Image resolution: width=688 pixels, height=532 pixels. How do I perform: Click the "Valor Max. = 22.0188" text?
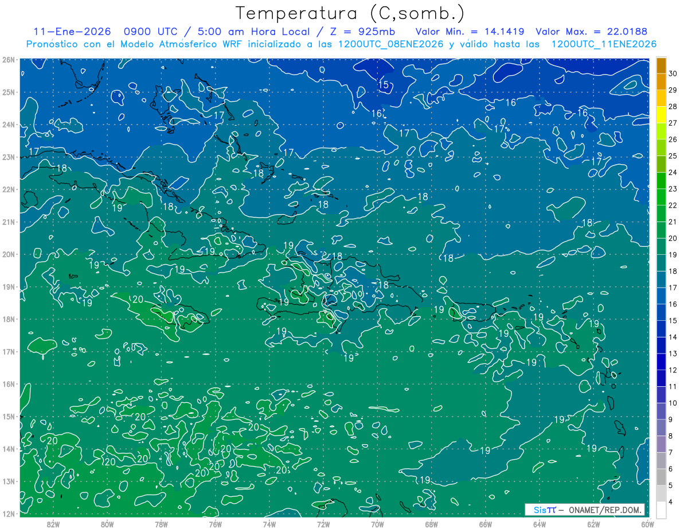(592, 31)
